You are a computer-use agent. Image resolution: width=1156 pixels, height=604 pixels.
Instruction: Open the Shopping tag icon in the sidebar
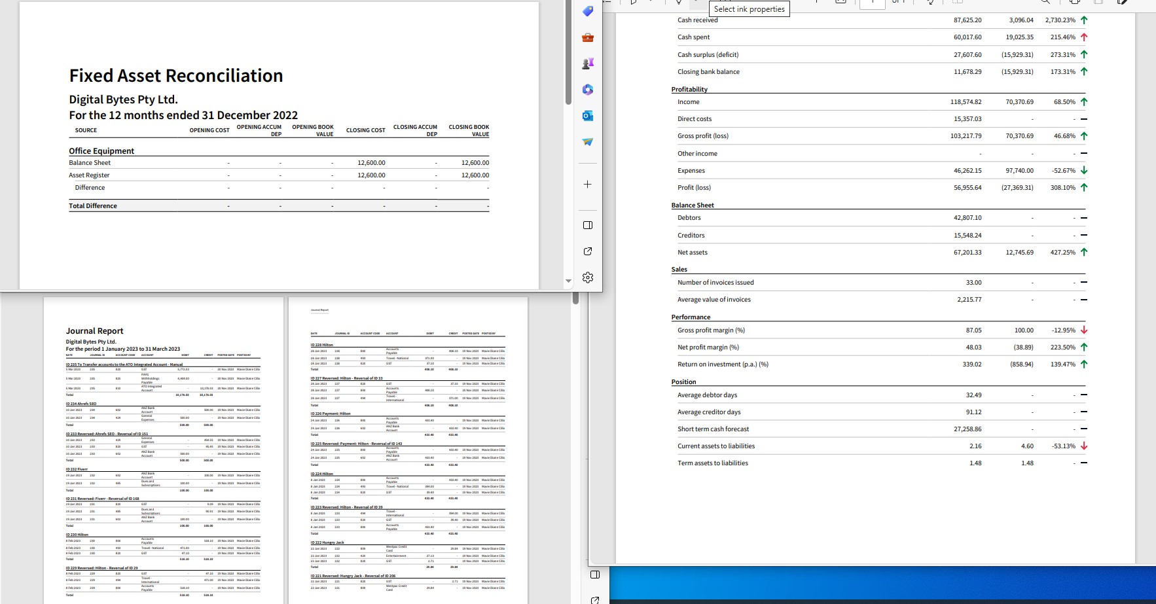(588, 11)
